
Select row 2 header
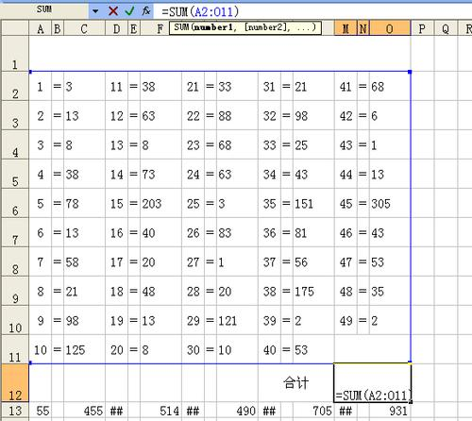(x=15, y=86)
